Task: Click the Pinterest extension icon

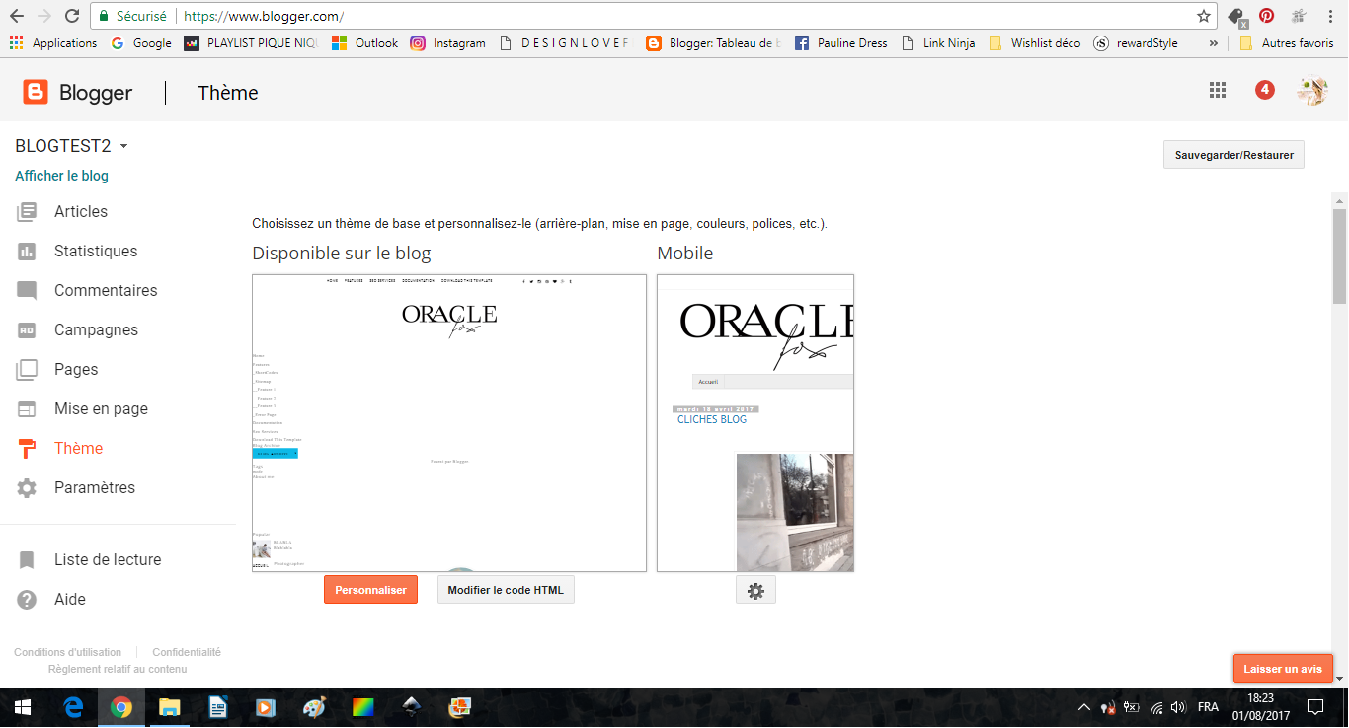Action: tap(1266, 16)
